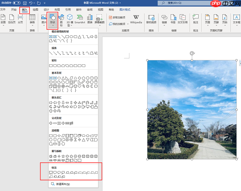Switch to the 审阅 review tab

(x=90, y=10)
